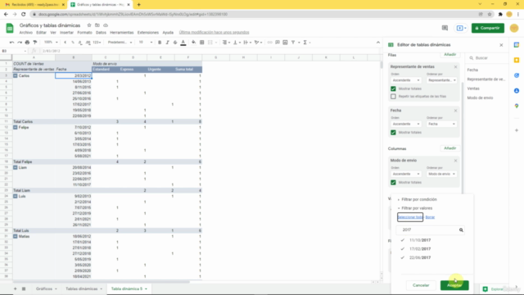Uncheck Mostrar totales under Fecha
Screen dimensions: 524x295
(x=393, y=133)
